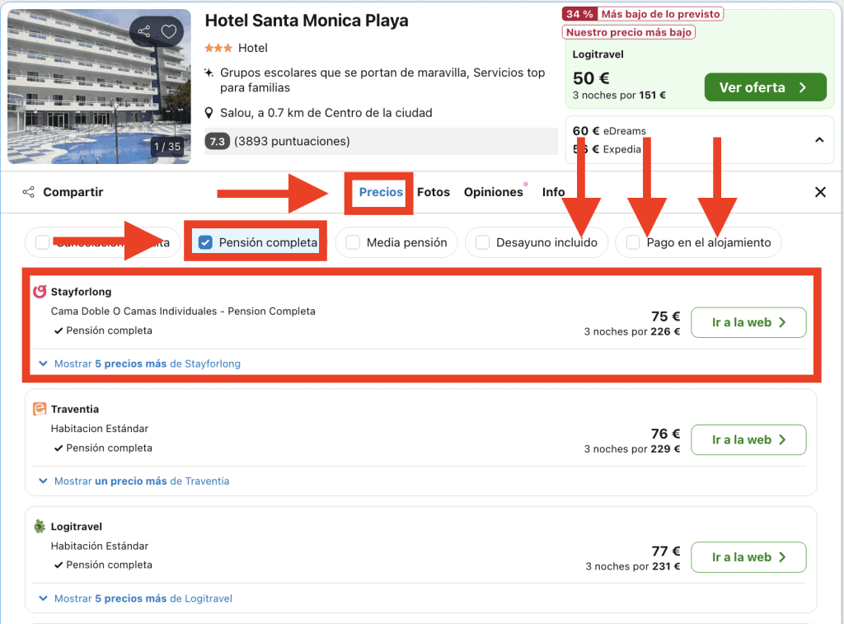Expand 5 more prices from Stayforlong
844x624 pixels.
(x=147, y=364)
